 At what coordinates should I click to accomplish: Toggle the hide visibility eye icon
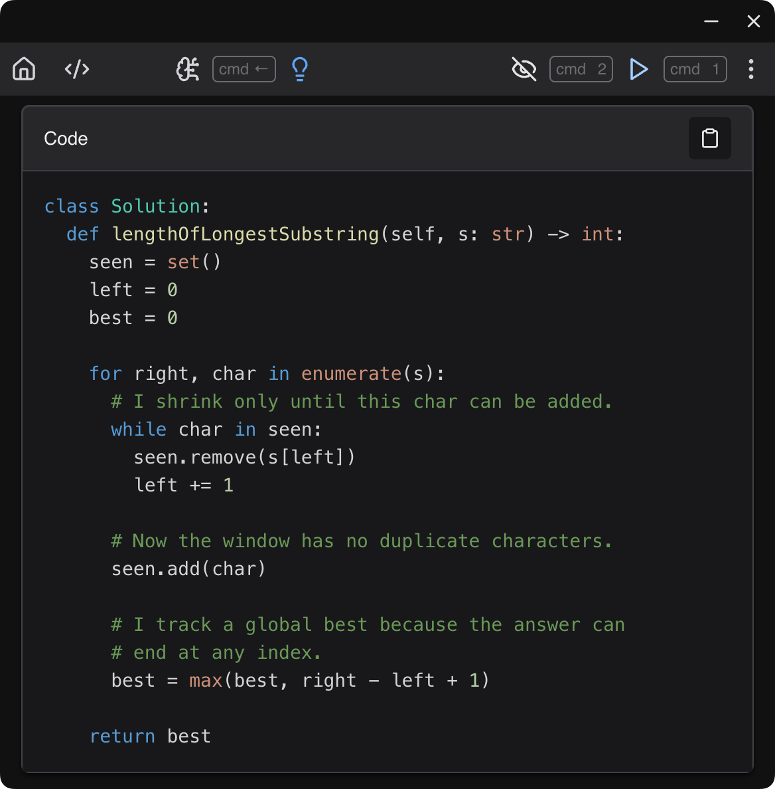point(524,69)
